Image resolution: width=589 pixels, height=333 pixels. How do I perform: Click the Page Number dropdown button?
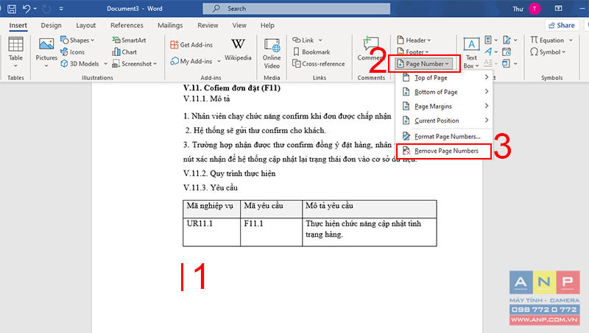423,64
